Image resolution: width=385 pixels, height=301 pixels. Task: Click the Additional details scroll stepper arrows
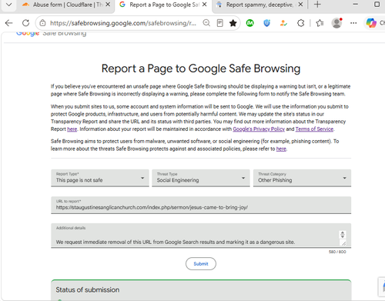(343, 234)
